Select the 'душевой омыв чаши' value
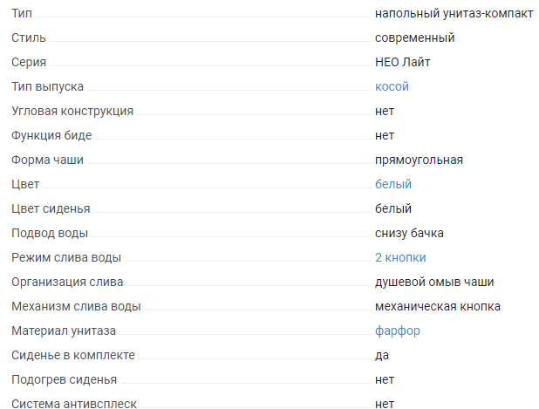Image resolution: width=539 pixels, height=409 pixels. pos(434,282)
